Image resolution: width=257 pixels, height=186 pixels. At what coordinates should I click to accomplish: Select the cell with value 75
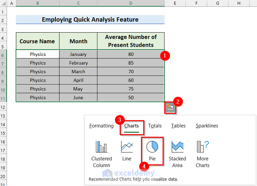(131, 89)
